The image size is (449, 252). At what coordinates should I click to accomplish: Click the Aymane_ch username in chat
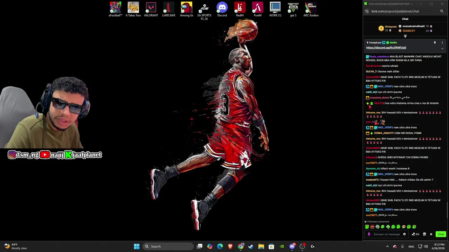click(x=373, y=169)
